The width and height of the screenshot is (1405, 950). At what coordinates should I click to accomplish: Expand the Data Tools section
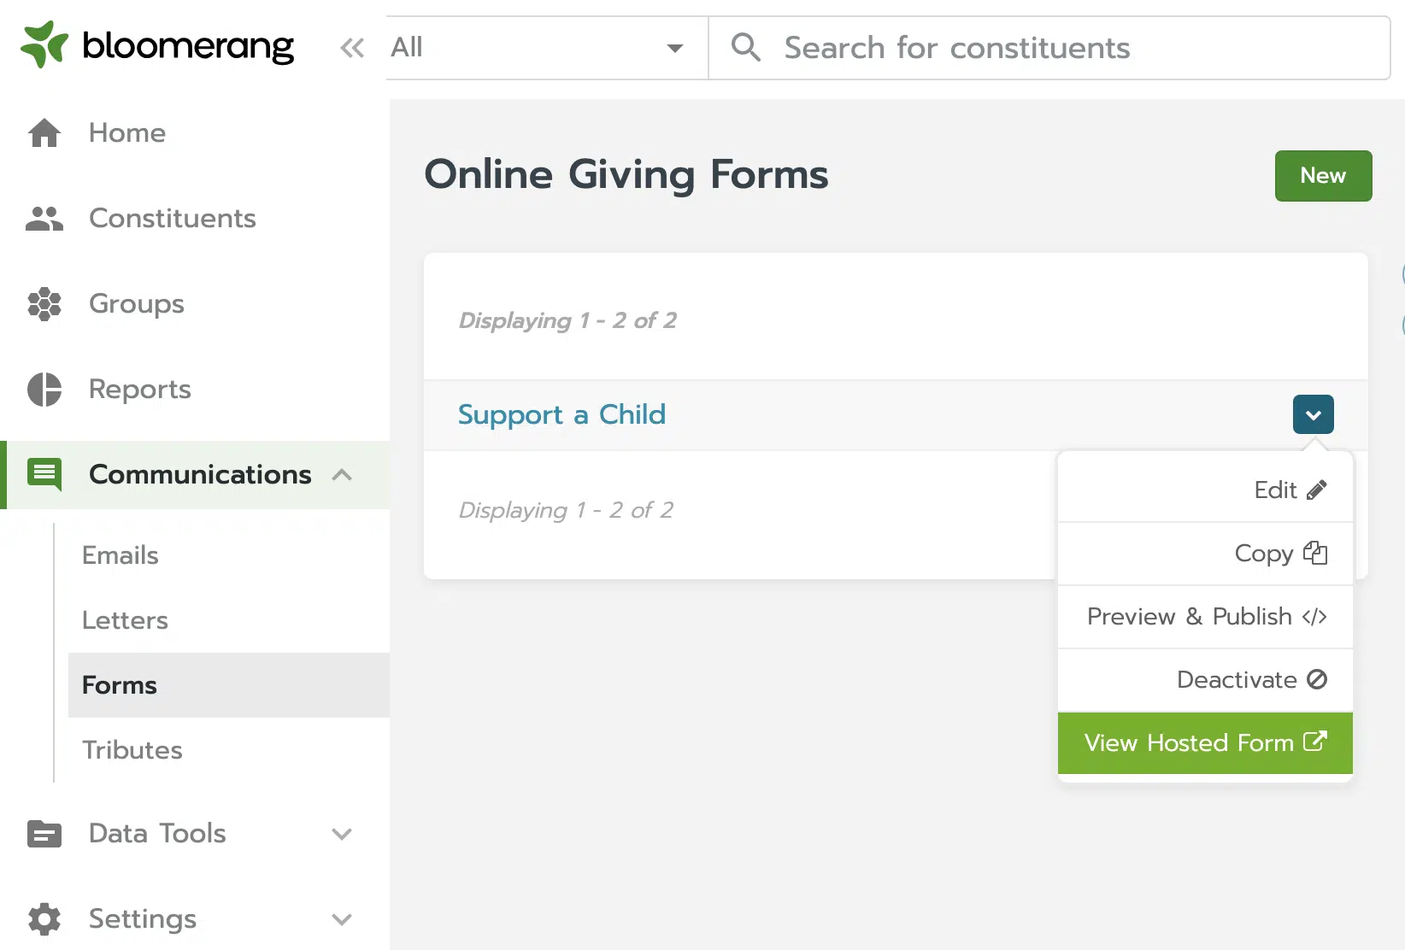pyautogui.click(x=342, y=834)
